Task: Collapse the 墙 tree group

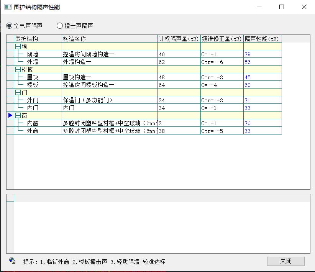Action: (x=18, y=46)
